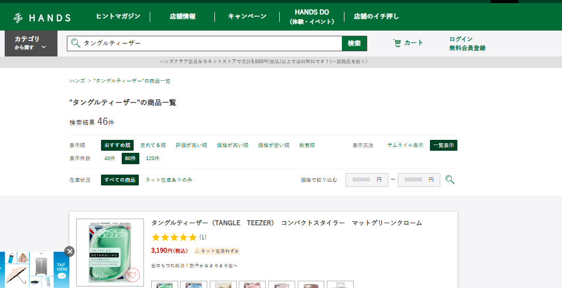This screenshot has height=288, width=562.
Task: Open the TAP HERE promotional banner
Action: pyautogui.click(x=34, y=270)
